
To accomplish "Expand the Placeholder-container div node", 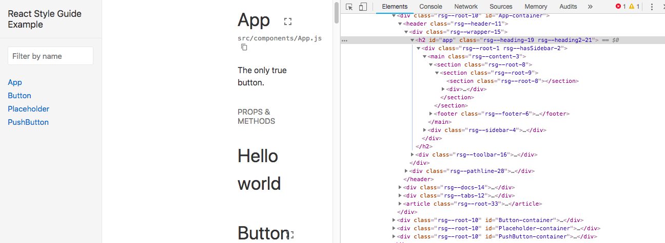I will 394,228.
